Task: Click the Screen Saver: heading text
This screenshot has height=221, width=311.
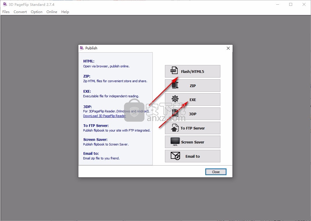Action: point(96,139)
